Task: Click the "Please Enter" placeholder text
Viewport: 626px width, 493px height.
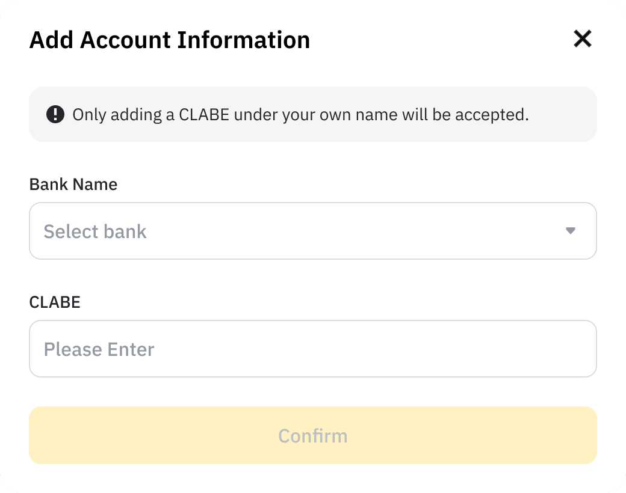Action: 99,349
